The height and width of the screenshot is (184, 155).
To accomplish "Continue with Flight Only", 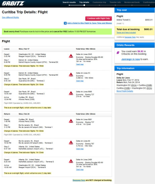I will [x=99, y=18].
